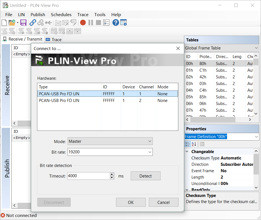The height and width of the screenshot is (220, 261).
Task: Click the Move row up table icon
Action: (70, 31)
